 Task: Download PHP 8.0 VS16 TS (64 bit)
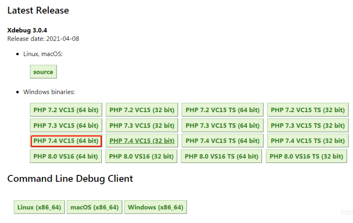click(221, 156)
